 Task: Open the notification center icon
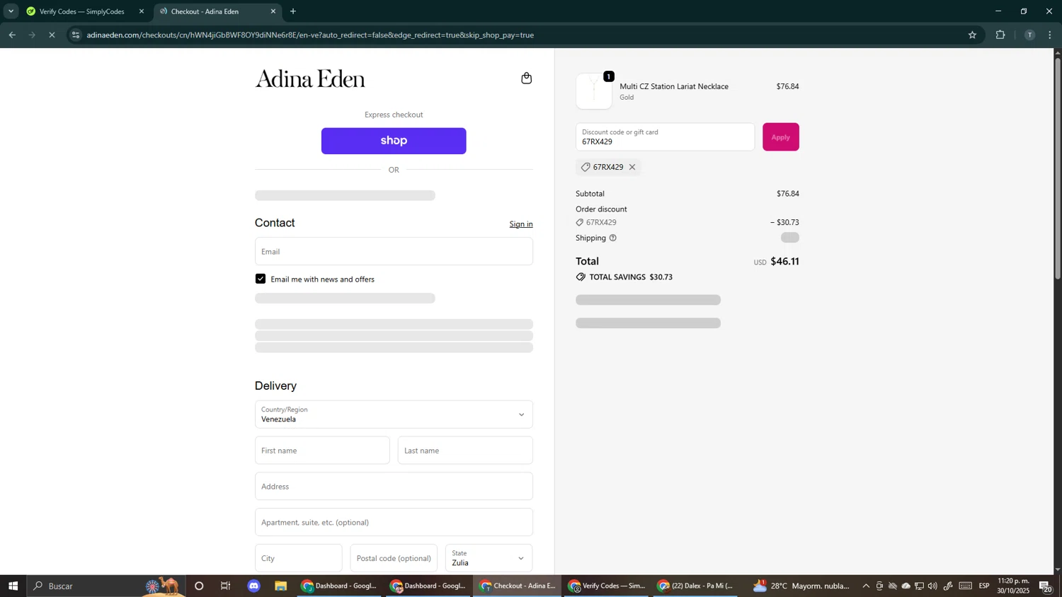click(x=1046, y=586)
